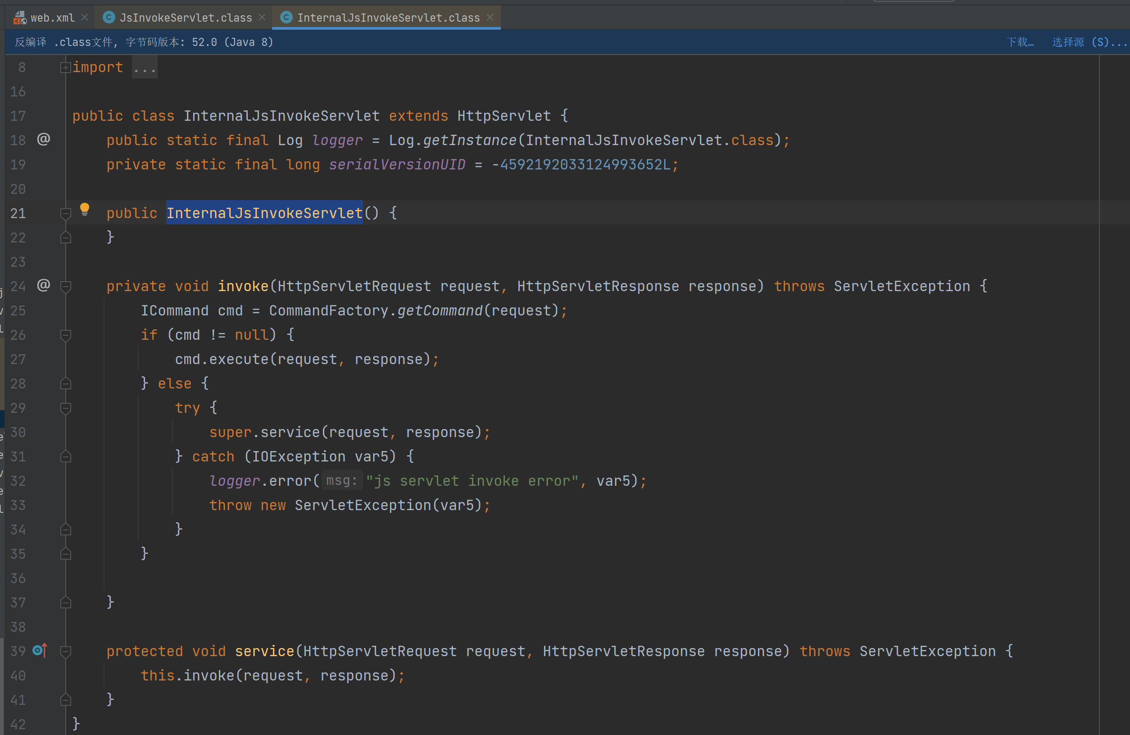Click the JsInvokeServlet.class class icon

pos(109,18)
